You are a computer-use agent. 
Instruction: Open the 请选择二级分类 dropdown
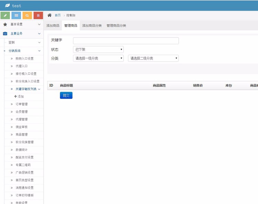pyautogui.click(x=153, y=58)
